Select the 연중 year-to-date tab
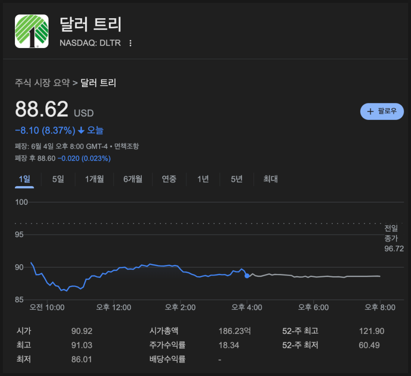 pyautogui.click(x=169, y=179)
